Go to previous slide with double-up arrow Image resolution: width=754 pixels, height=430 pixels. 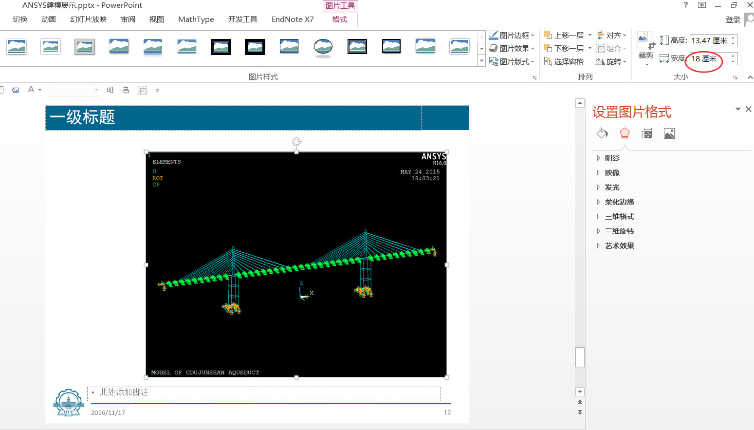(580, 402)
